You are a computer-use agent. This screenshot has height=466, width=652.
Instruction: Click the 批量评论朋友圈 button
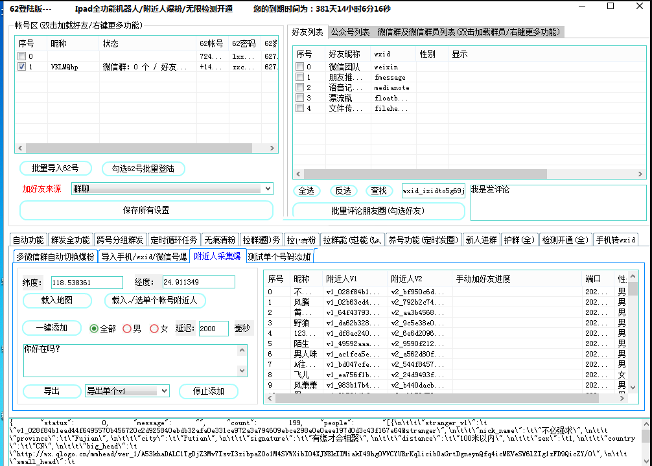pos(378,211)
